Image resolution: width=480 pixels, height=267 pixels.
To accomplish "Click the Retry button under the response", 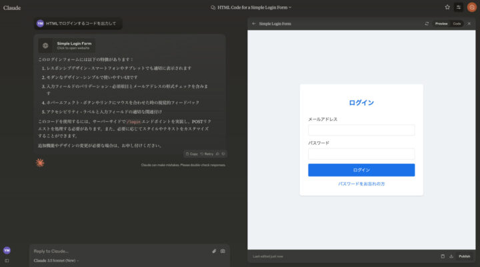I will tap(207, 153).
